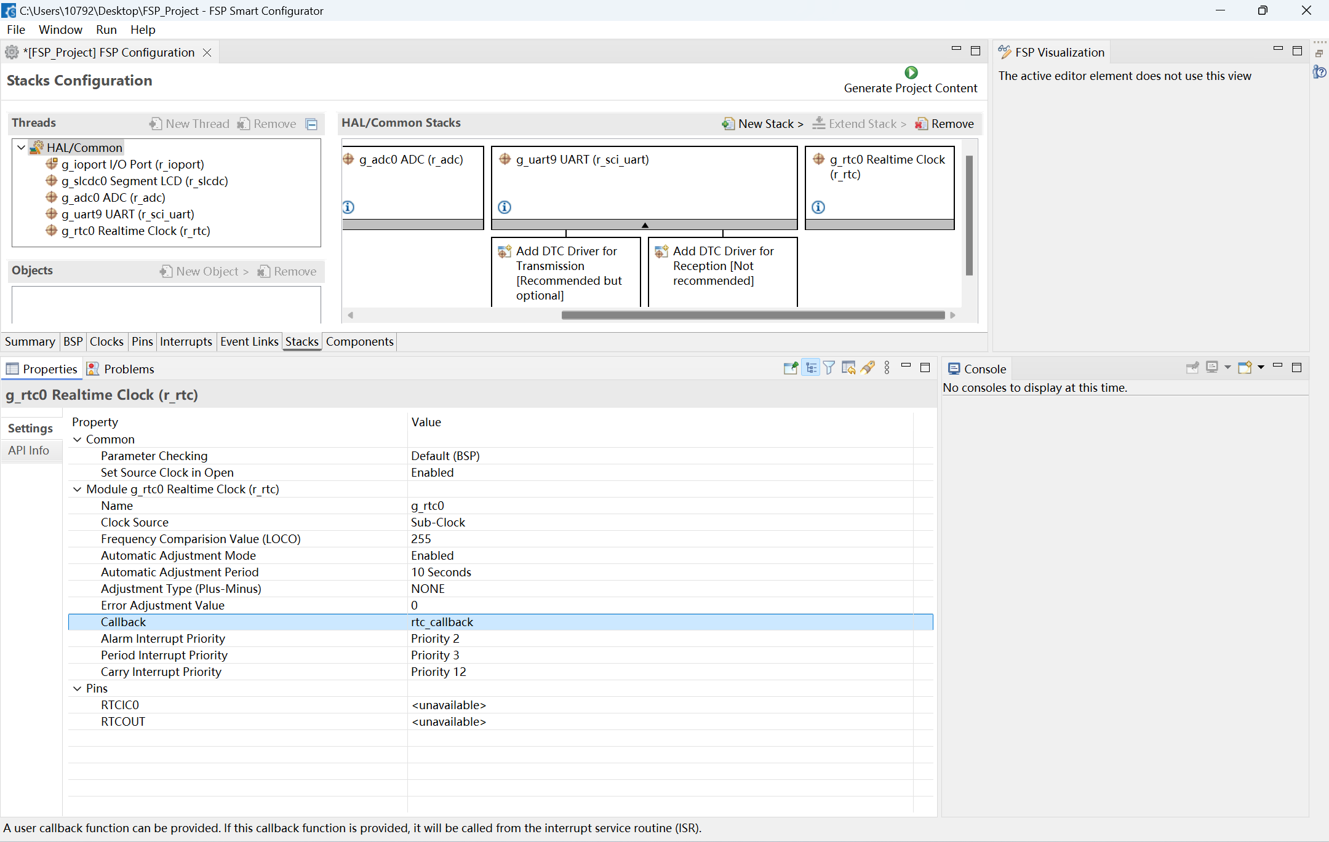Click the Add DTC Driver for Reception icon
Viewport: 1329px width, 842px height.
(x=661, y=252)
